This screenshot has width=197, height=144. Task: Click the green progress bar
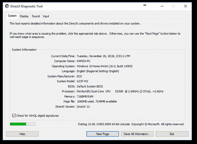coord(23,124)
